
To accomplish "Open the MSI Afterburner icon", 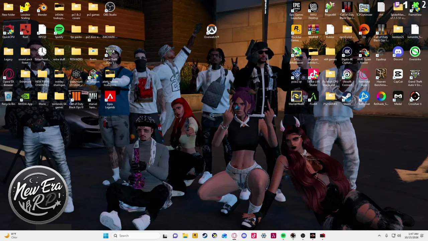I will click(296, 56).
